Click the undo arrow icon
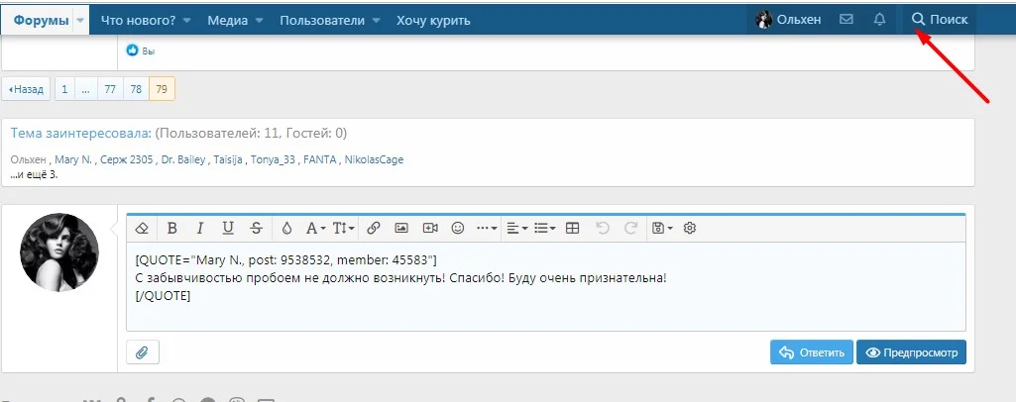This screenshot has width=1016, height=402. coord(603,228)
